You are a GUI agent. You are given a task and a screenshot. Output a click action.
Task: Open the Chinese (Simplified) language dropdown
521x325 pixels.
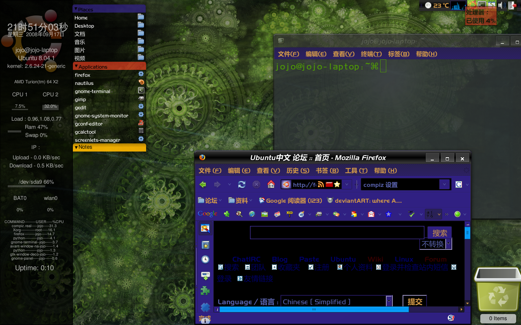coord(389,301)
